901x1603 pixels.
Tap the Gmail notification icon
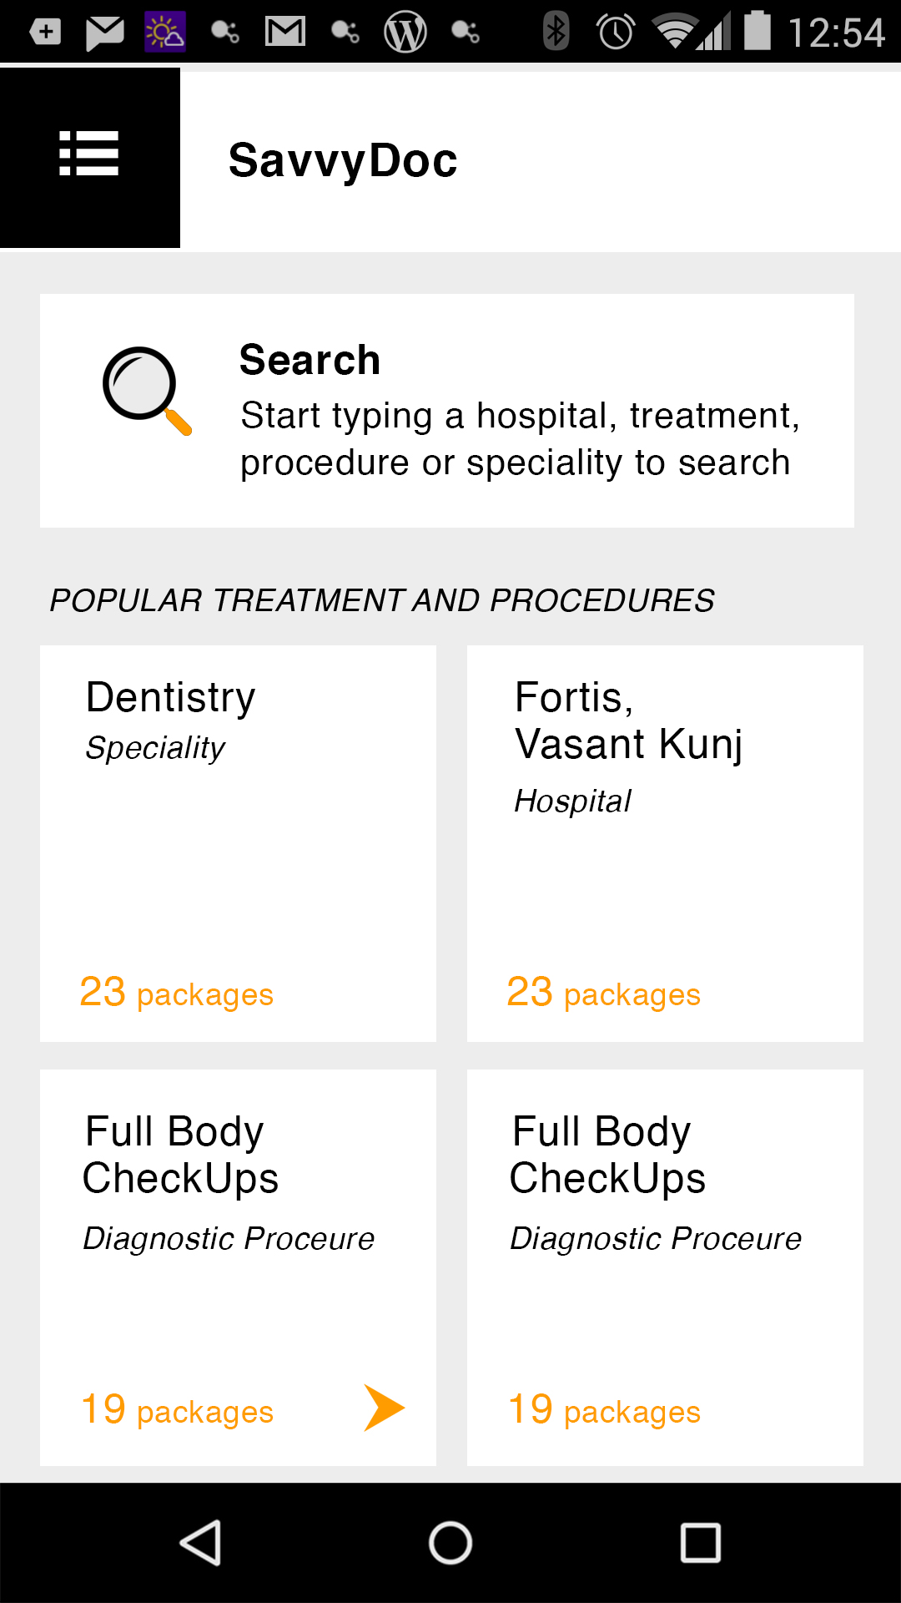click(x=285, y=33)
